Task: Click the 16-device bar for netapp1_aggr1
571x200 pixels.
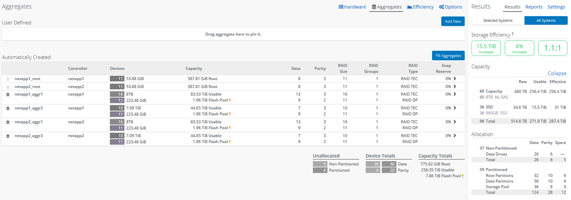Action: tap(117, 94)
